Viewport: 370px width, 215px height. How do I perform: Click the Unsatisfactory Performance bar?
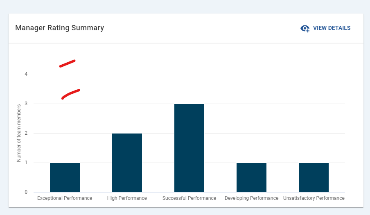click(x=314, y=177)
